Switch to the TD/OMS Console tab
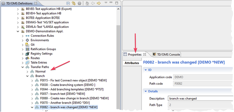Image resolution: width=234 pixels, height=112 pixels. (x=166, y=55)
